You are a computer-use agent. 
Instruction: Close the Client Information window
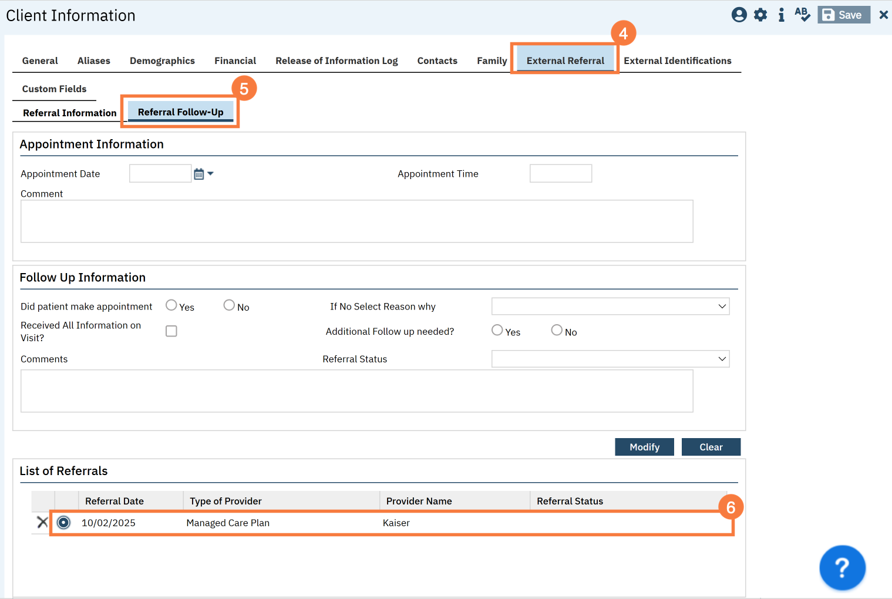click(883, 15)
